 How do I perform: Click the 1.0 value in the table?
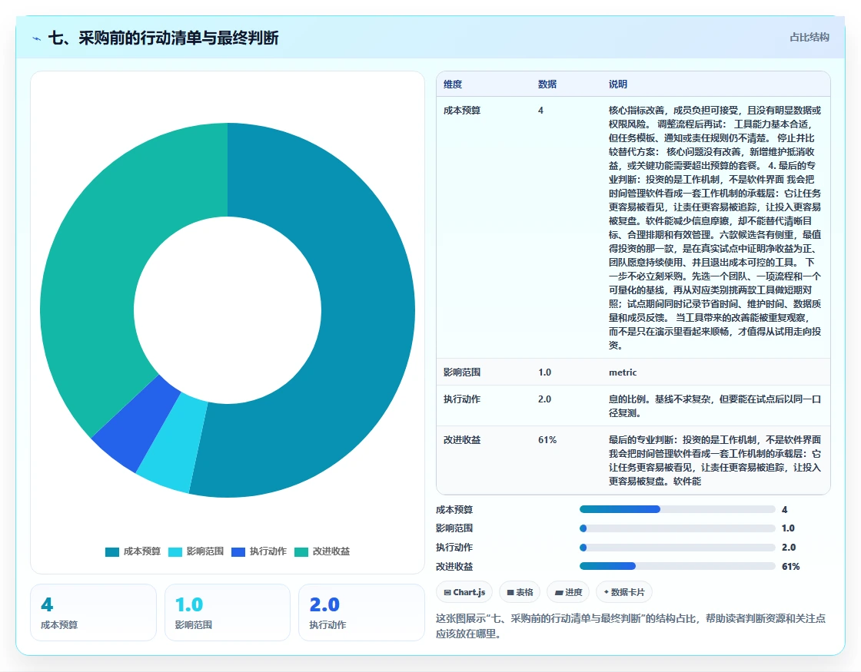(544, 372)
